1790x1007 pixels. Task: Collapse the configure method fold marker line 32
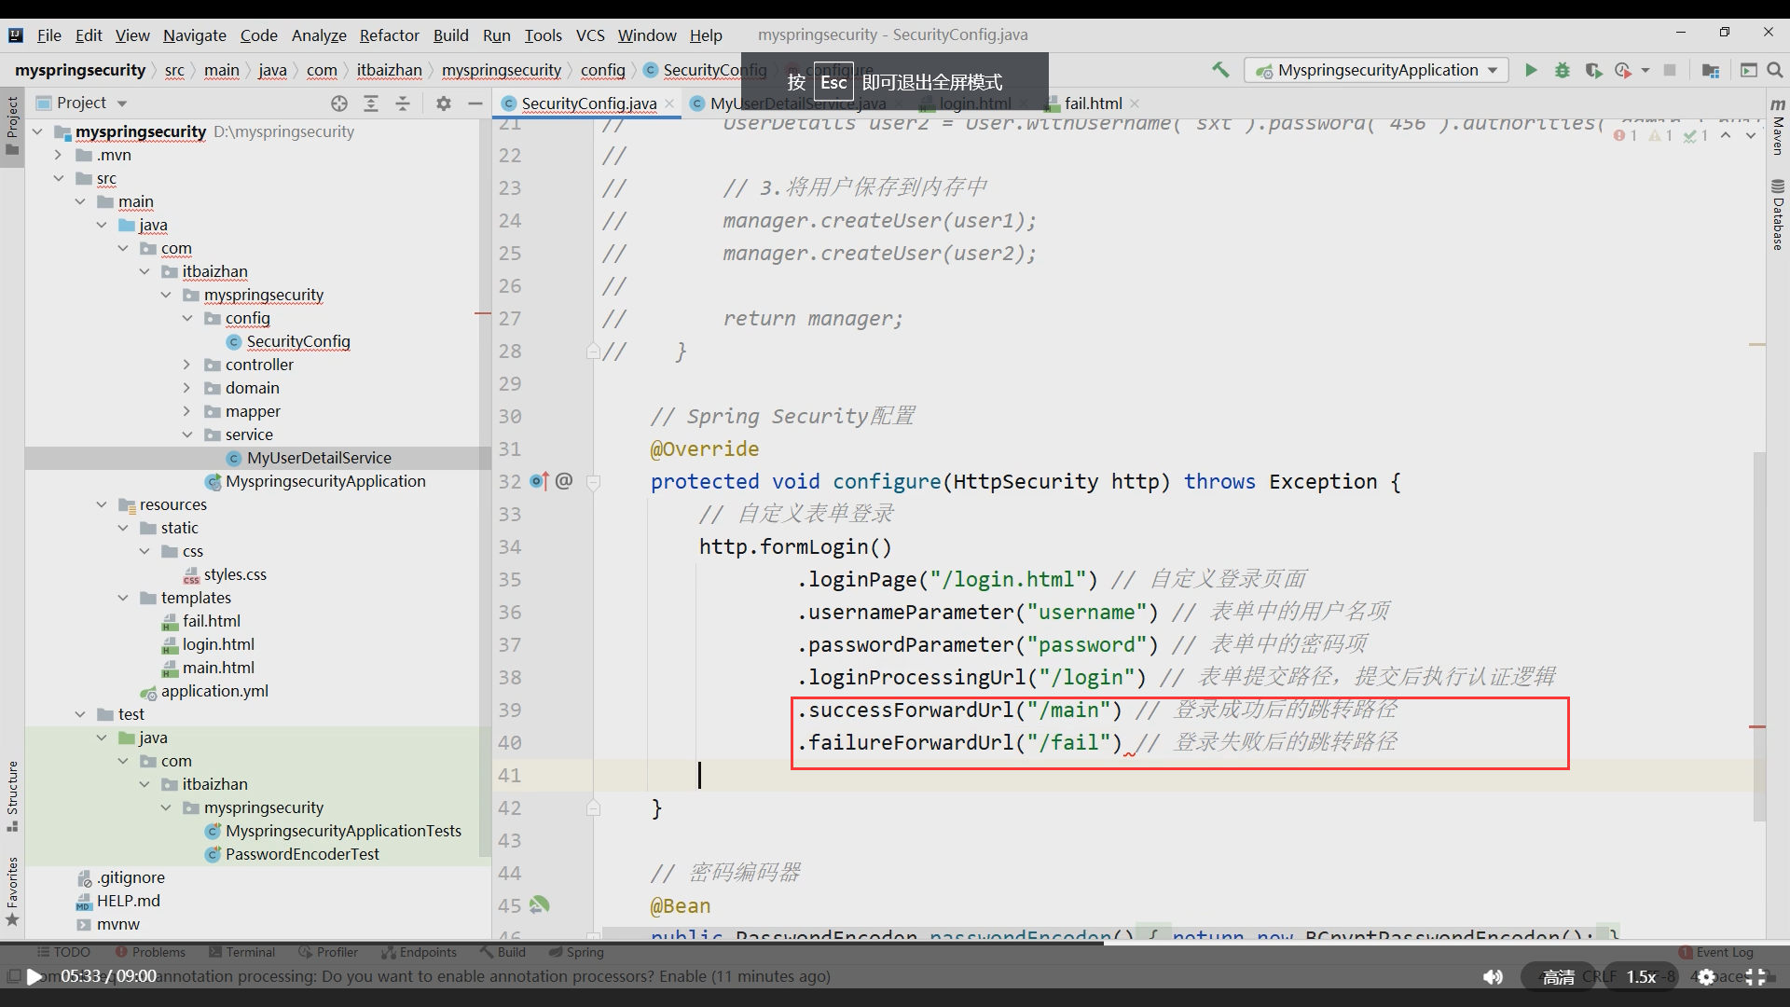(x=593, y=482)
